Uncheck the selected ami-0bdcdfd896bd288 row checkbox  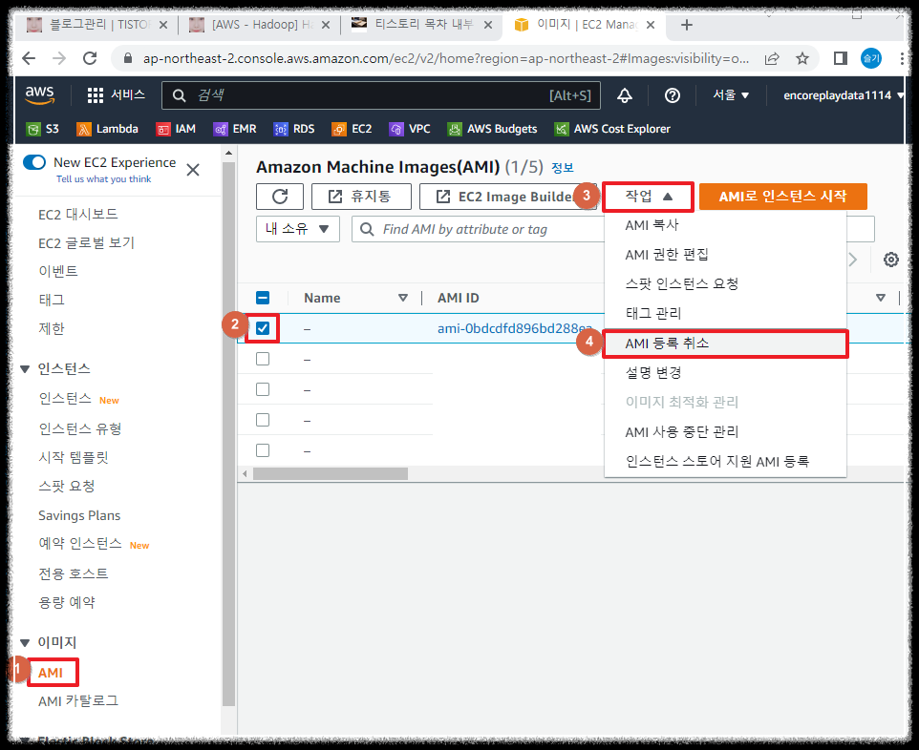click(x=263, y=328)
